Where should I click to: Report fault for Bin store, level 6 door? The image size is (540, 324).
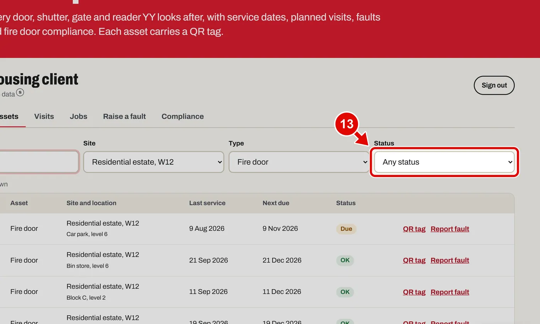(x=450, y=260)
